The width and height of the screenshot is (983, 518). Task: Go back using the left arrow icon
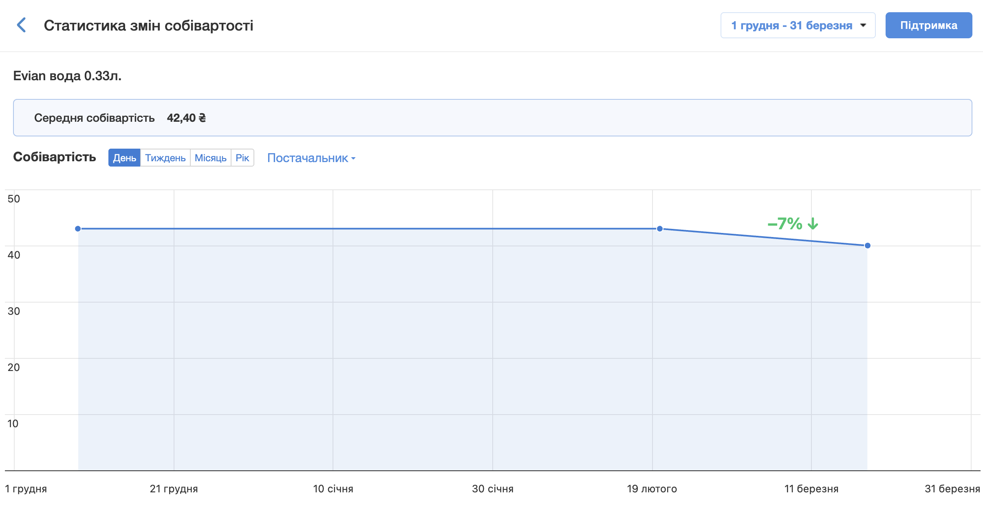pyautogui.click(x=22, y=25)
